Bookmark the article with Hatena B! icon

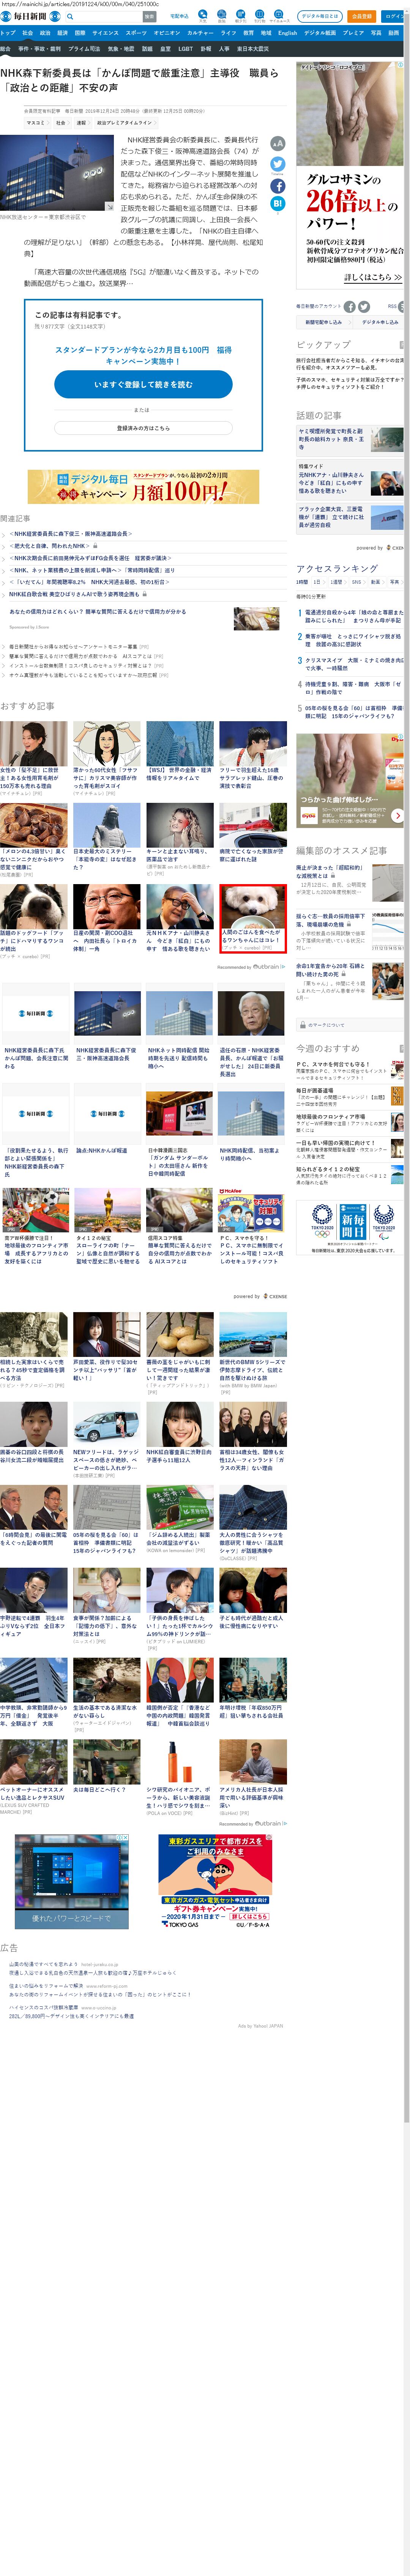[x=277, y=203]
